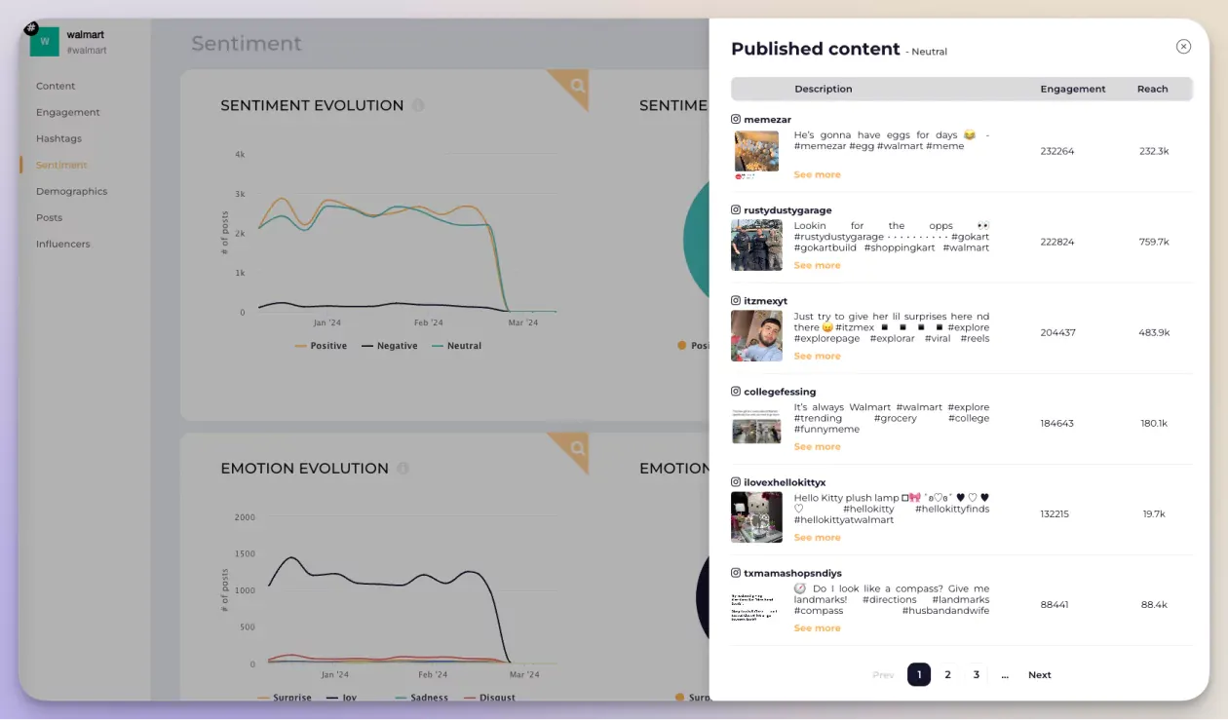Open memezar post thumbnail
The width and height of the screenshot is (1228, 720).
coord(756,153)
